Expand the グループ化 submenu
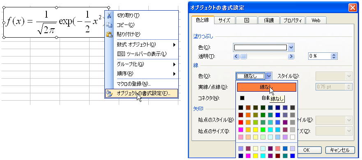This screenshot has height=160, width=362. point(175,64)
